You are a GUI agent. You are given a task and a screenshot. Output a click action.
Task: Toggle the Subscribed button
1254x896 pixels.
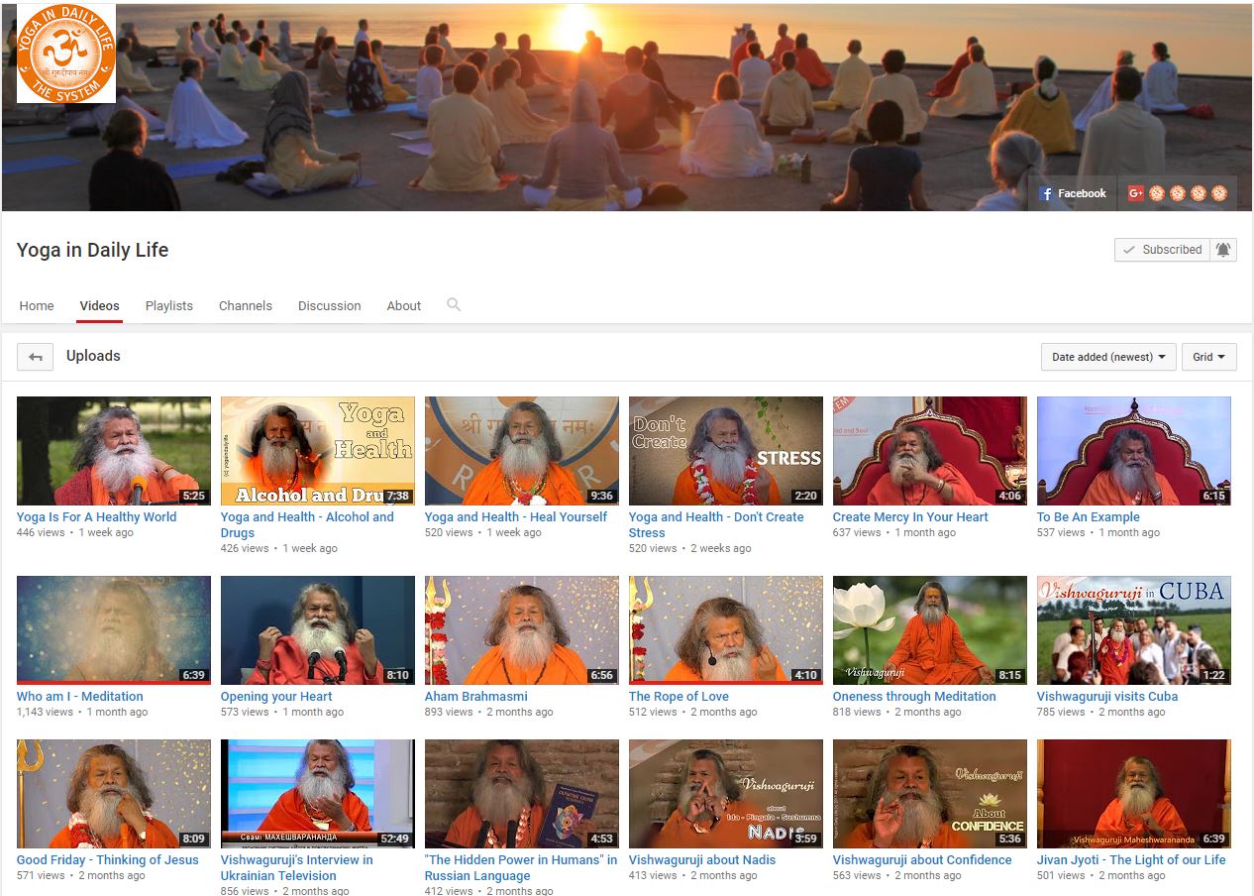click(1162, 250)
